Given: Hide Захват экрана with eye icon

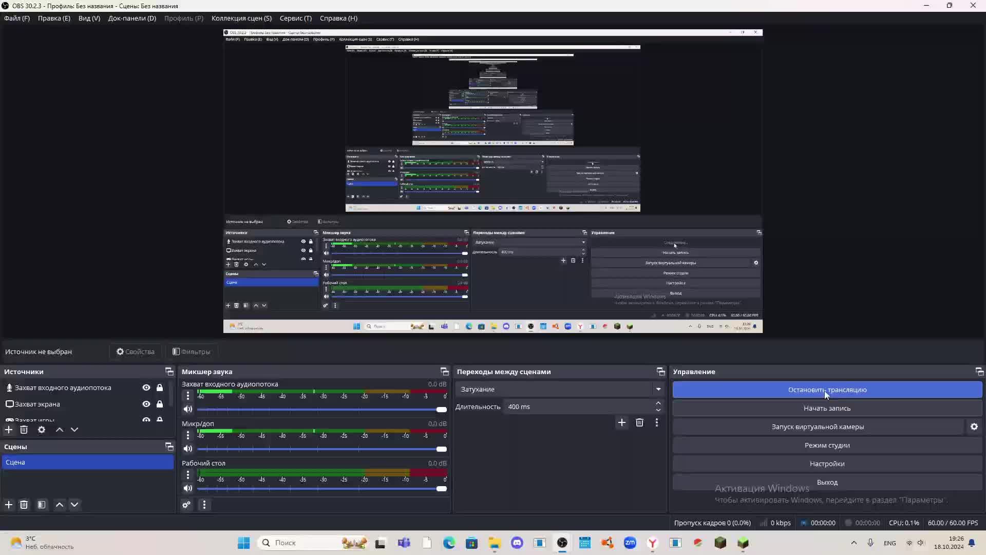Looking at the screenshot, I should click(x=146, y=404).
